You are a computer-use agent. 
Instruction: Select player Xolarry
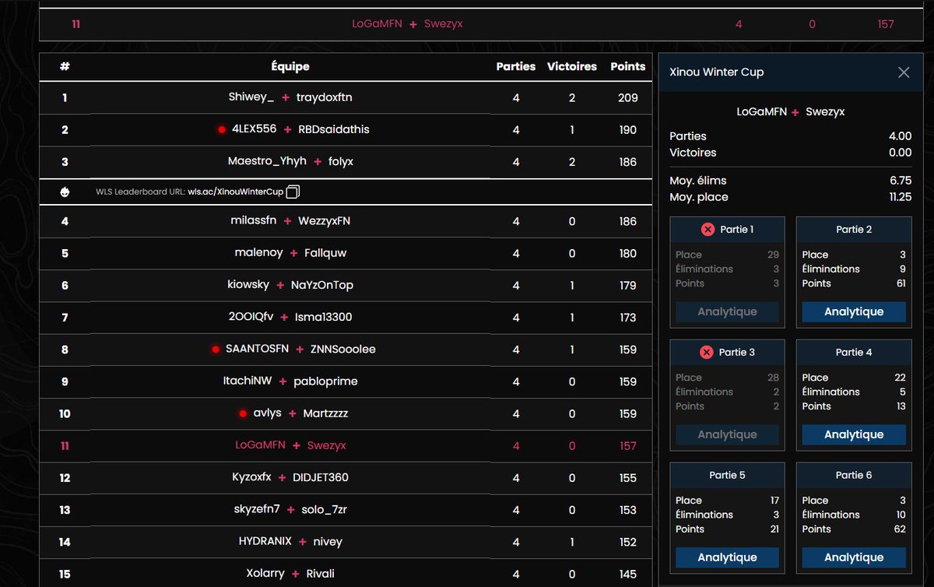tap(265, 574)
